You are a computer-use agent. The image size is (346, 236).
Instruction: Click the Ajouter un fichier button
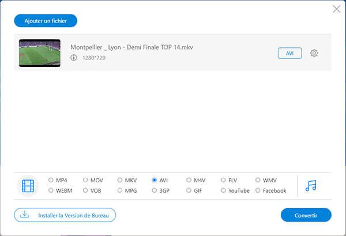click(46, 21)
